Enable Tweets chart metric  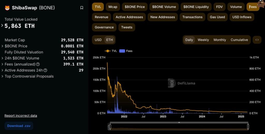pyautogui.click(x=127, y=27)
